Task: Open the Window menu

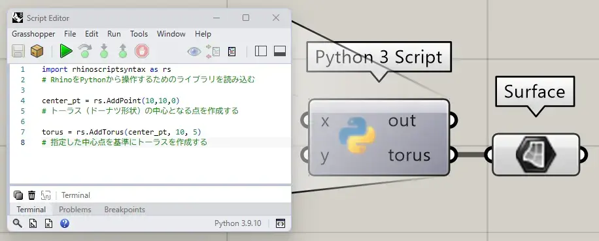Action: 171,34
